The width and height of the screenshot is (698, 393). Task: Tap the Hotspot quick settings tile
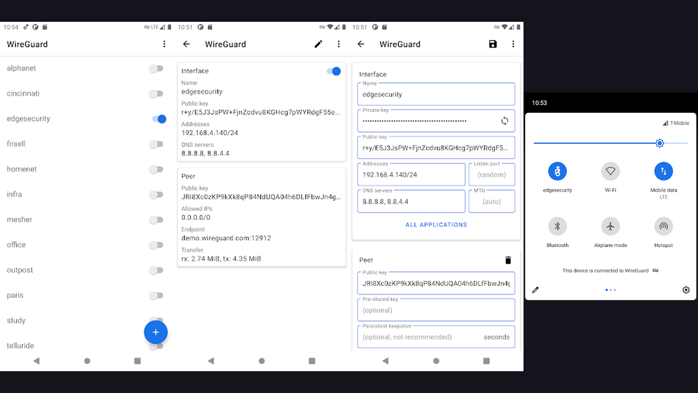click(663, 226)
